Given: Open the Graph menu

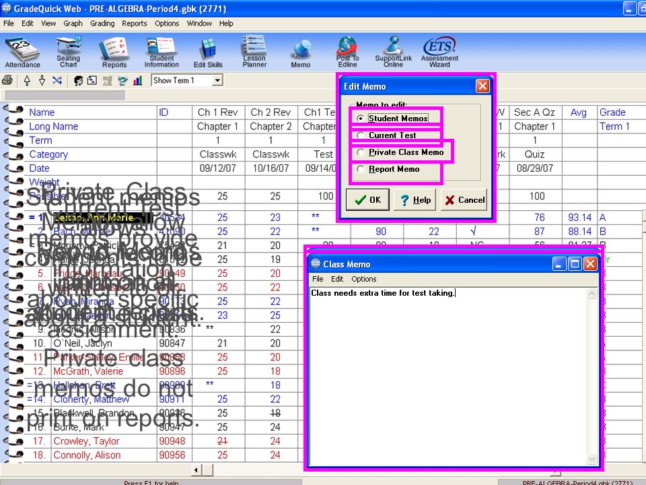Looking at the screenshot, I should [x=73, y=24].
